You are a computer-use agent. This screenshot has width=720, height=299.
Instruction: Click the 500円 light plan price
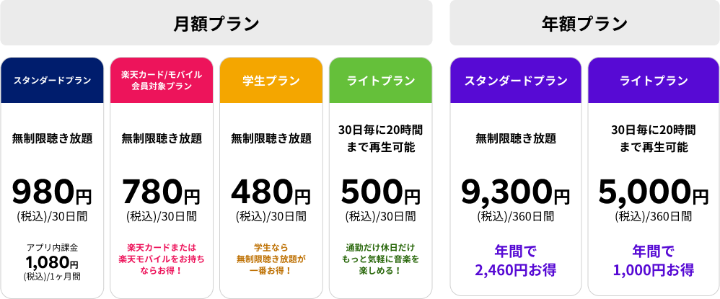(x=381, y=192)
